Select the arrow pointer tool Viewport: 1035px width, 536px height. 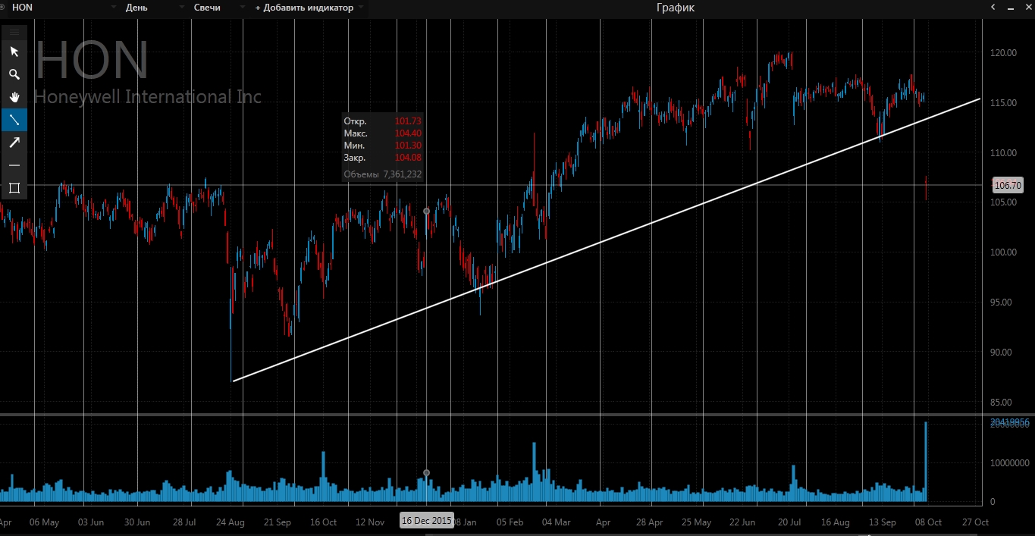[x=14, y=52]
